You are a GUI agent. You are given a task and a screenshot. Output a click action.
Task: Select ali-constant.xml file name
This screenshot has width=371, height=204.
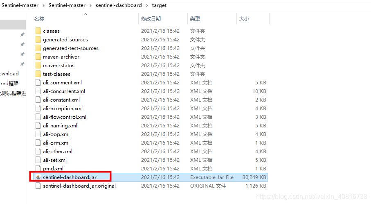click(x=61, y=100)
